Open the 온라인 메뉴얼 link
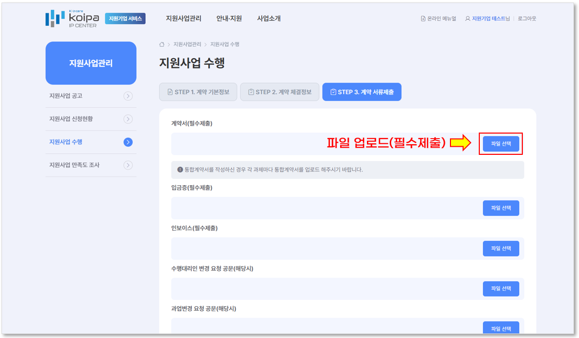The width and height of the screenshot is (579, 338). (442, 18)
